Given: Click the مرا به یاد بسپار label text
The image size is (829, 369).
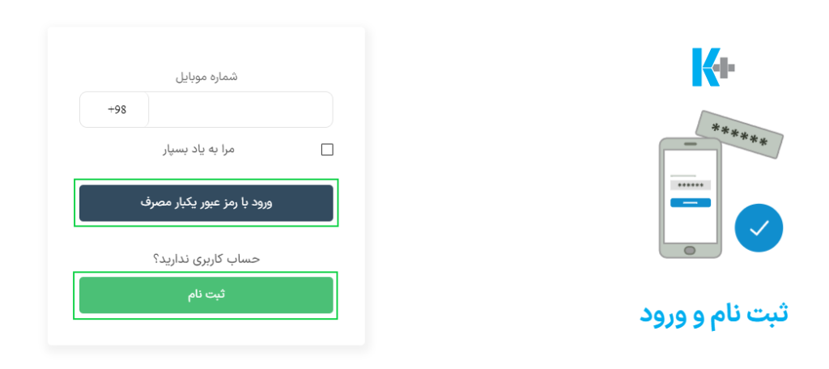Looking at the screenshot, I should 198,150.
